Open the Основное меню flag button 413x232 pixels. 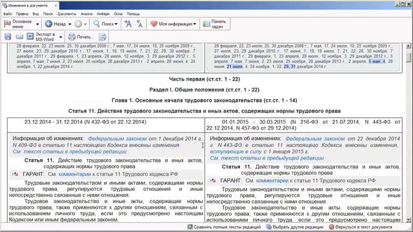(19, 24)
